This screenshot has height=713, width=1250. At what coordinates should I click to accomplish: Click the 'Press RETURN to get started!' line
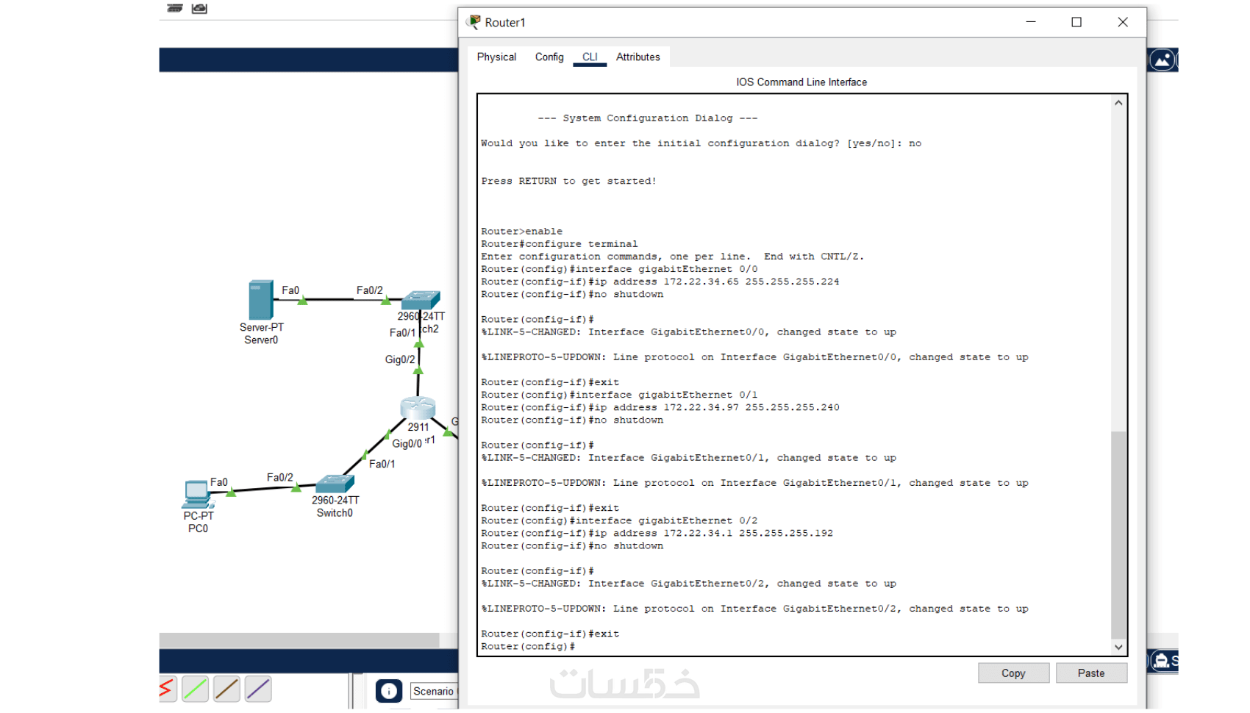click(x=569, y=181)
